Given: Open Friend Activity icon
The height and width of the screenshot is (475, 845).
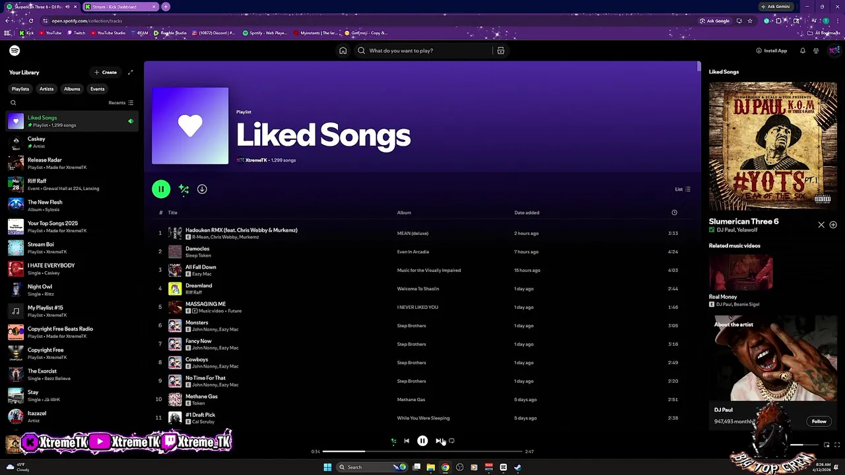Looking at the screenshot, I should click(x=816, y=51).
